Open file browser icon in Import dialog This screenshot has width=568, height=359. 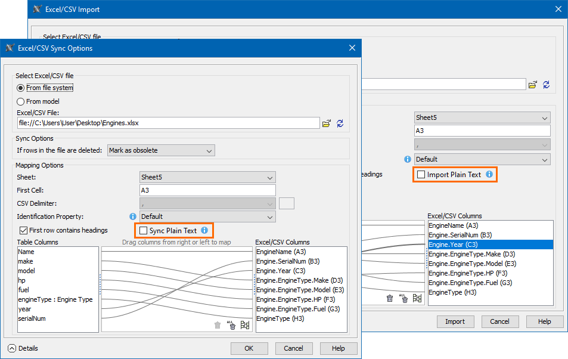[x=533, y=85]
